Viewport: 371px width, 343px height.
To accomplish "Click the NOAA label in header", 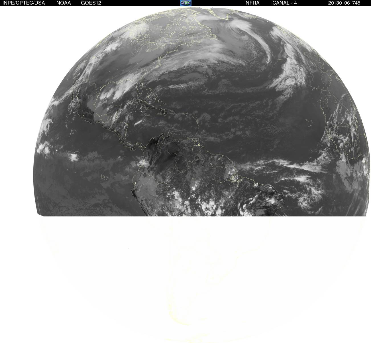I will 63,3.
